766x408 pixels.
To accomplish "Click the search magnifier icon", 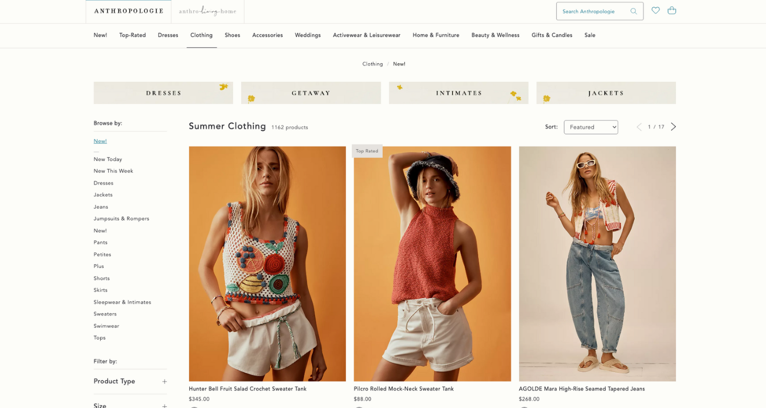I will point(633,11).
